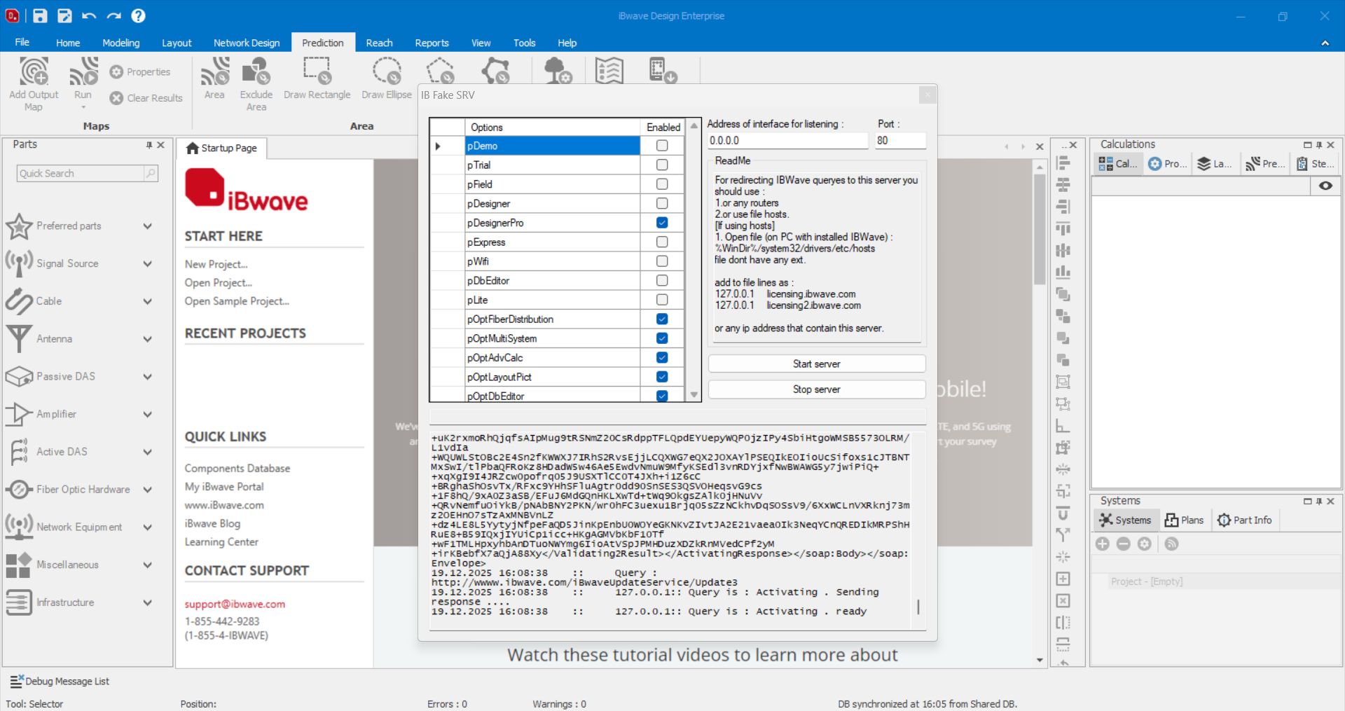Click the Quick Search field in Parts

[x=88, y=173]
